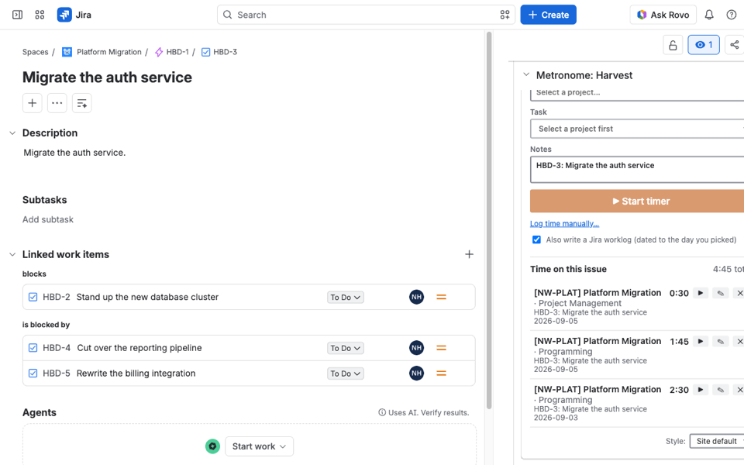744x465 pixels.
Task: Open Spaces in the breadcrumb
Action: pos(35,52)
